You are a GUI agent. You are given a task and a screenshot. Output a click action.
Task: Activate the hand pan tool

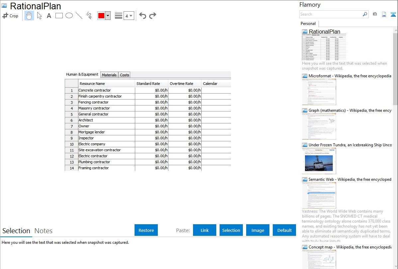(x=29, y=16)
